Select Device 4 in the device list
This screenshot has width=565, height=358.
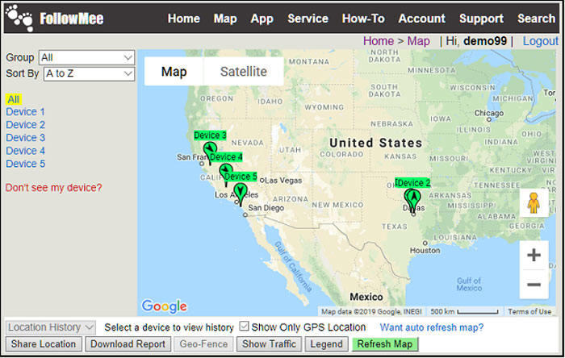pos(25,151)
